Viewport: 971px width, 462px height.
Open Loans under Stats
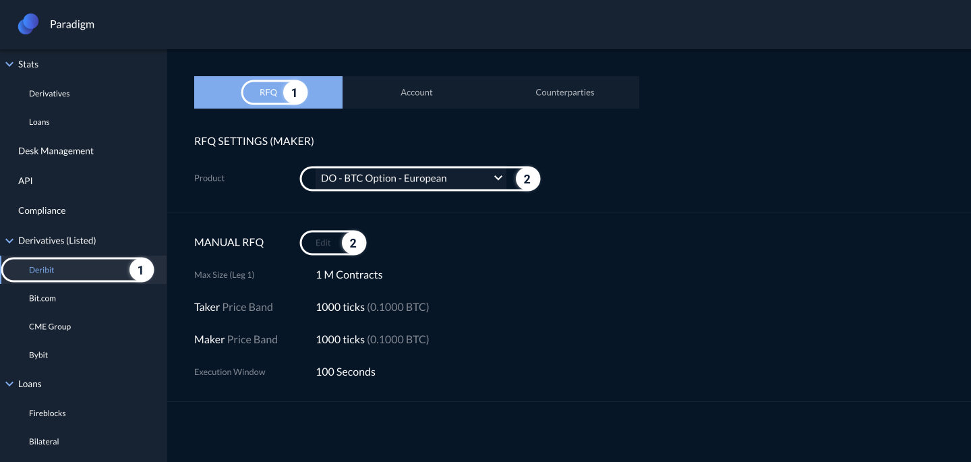39,122
